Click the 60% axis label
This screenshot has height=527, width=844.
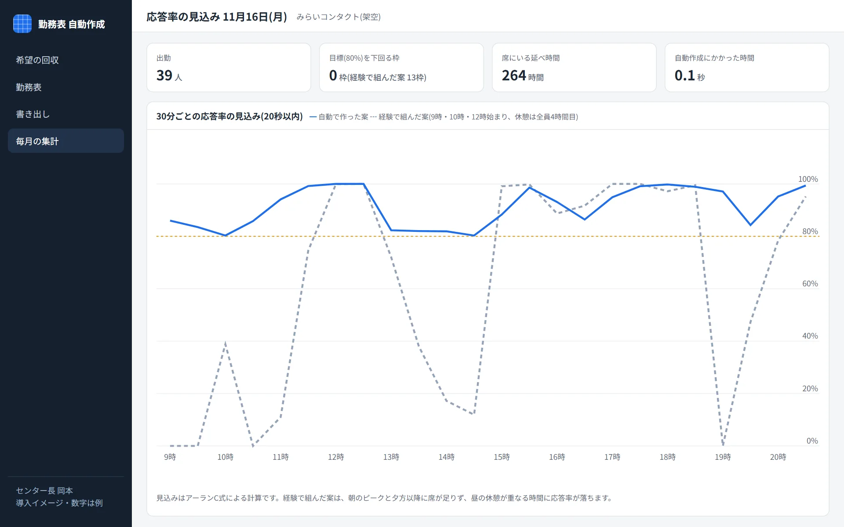[x=810, y=284]
